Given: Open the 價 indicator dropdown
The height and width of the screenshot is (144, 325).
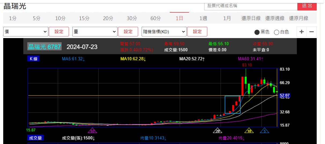Looking at the screenshot, I should (x=26, y=32).
